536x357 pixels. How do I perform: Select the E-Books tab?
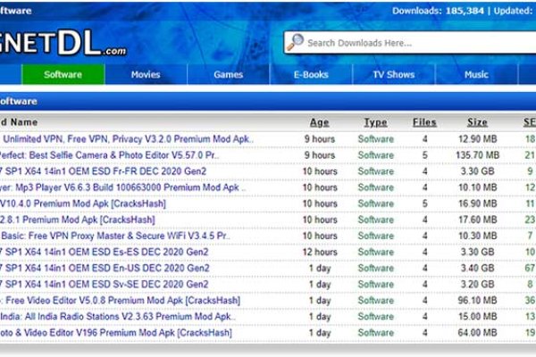point(311,75)
